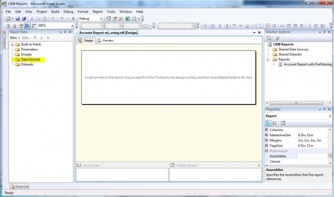
Task: Click the Paste icon in the toolbar
Action: (x=45, y=19)
